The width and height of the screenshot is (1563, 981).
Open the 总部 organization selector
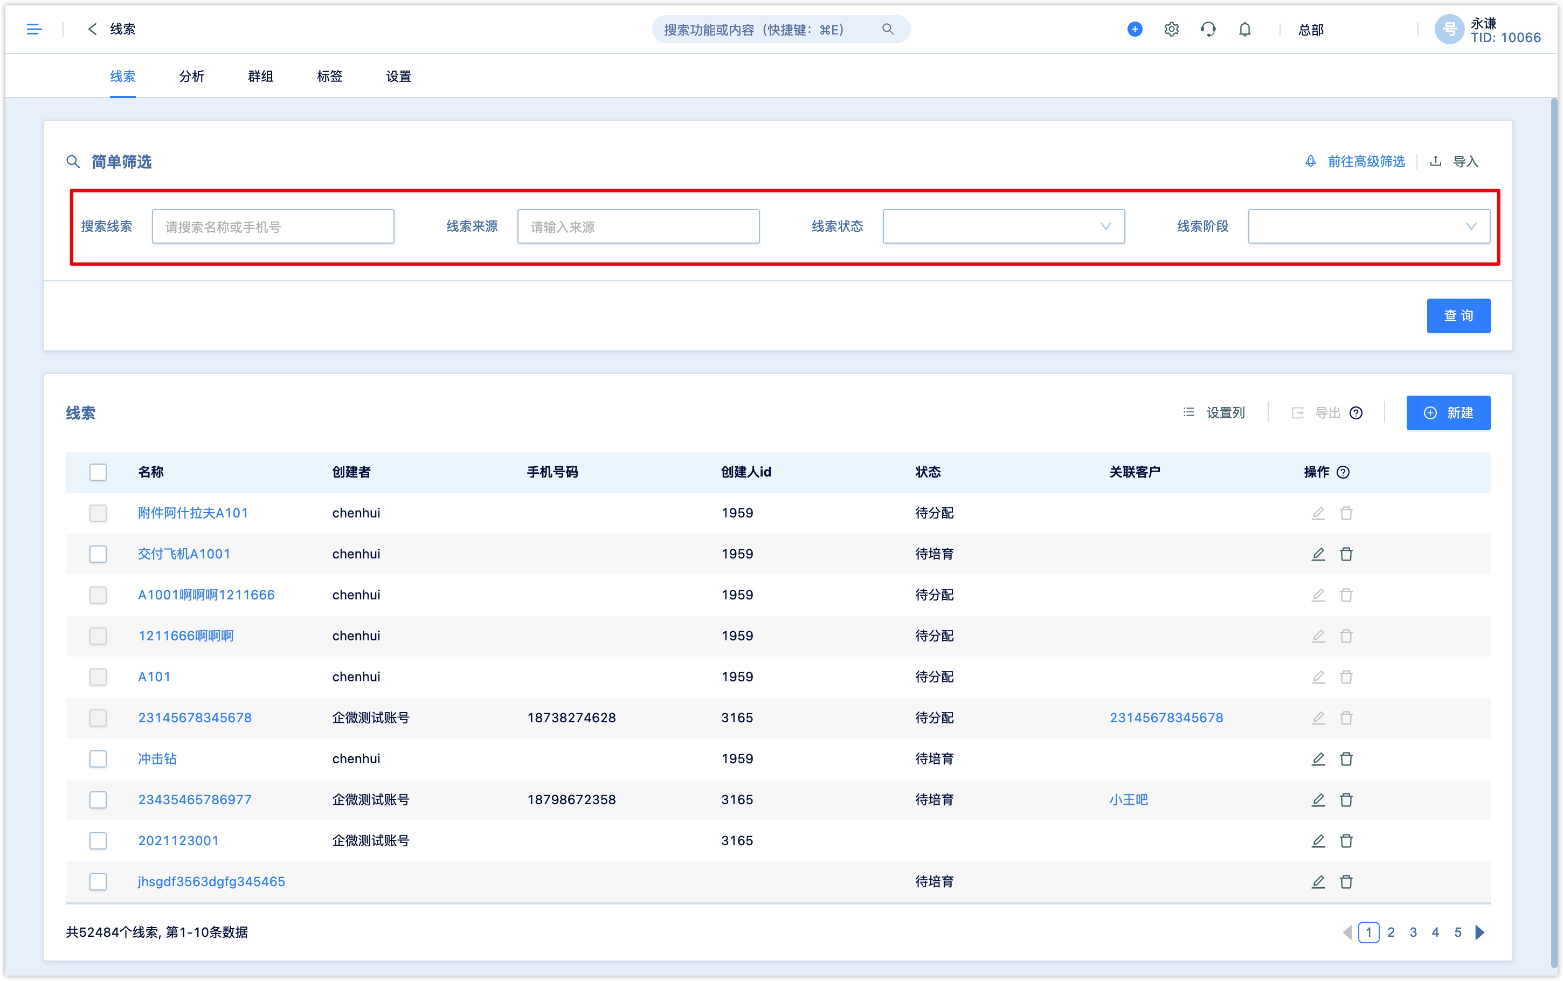(1310, 29)
